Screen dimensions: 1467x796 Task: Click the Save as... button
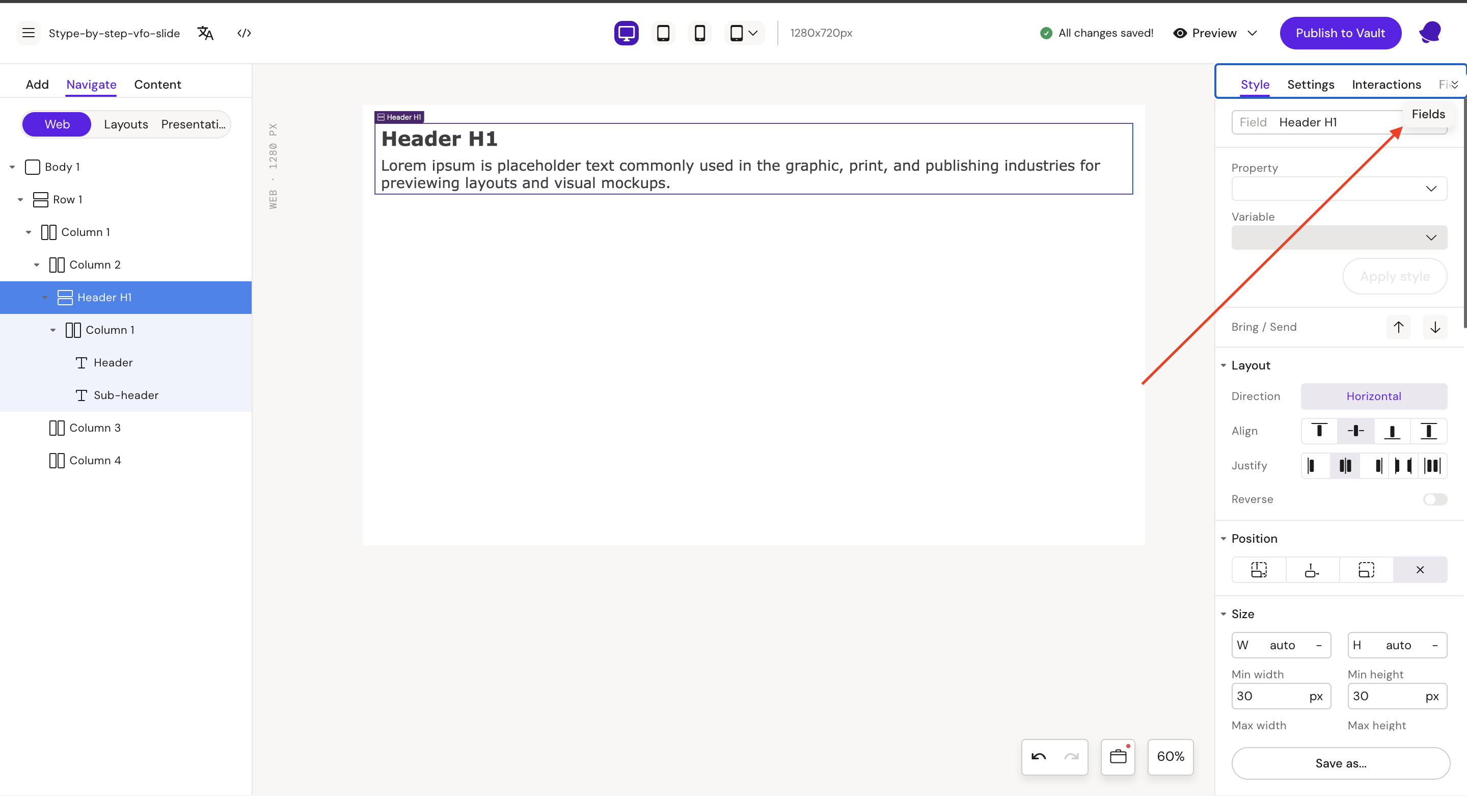(1341, 763)
